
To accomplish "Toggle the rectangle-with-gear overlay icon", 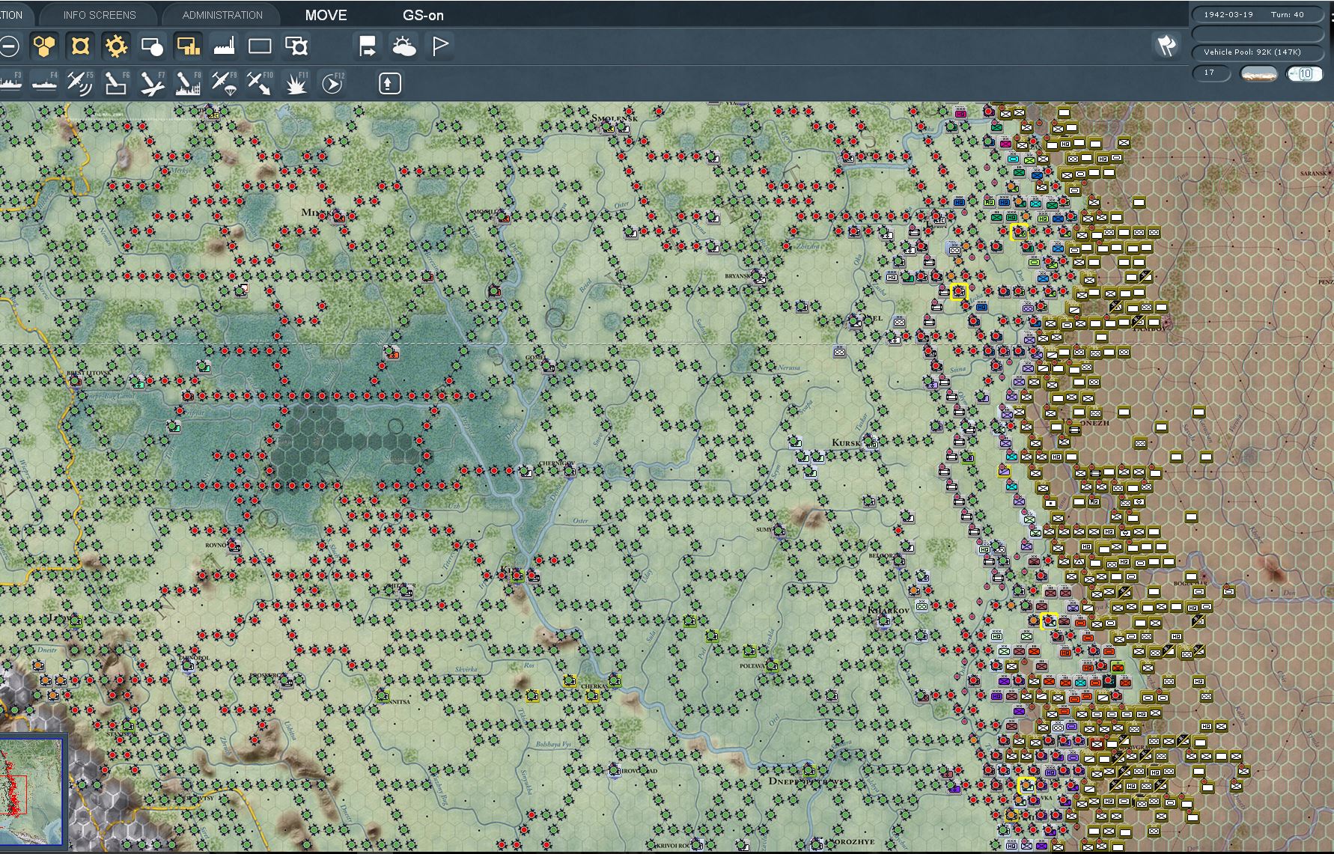I will point(296,46).
